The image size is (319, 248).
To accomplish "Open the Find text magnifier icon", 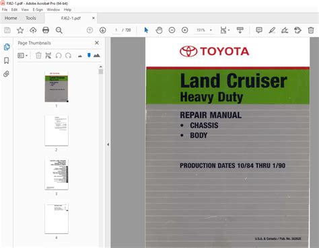I will point(59,30).
